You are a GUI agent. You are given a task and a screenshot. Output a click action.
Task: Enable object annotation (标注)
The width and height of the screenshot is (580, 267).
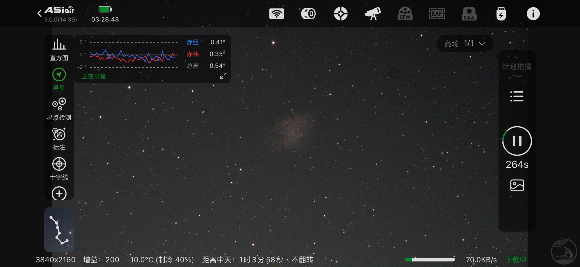[59, 139]
